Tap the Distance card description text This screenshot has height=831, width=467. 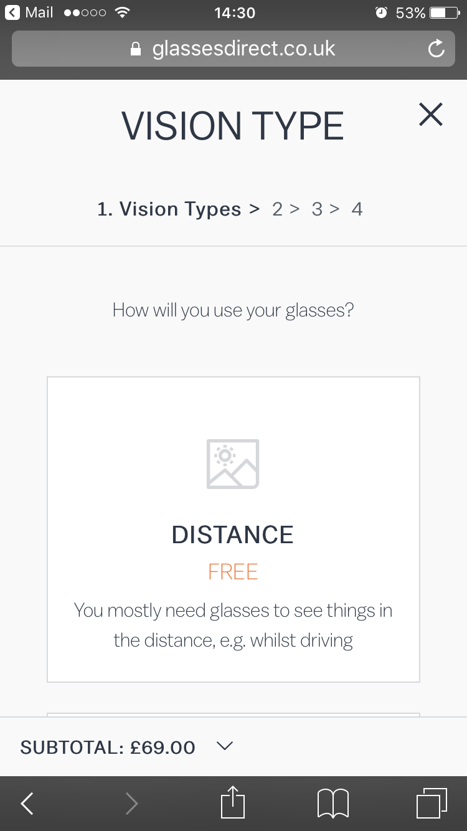(x=233, y=625)
